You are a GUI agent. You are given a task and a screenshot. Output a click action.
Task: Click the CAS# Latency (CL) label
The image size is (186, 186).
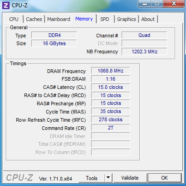pos(64,87)
